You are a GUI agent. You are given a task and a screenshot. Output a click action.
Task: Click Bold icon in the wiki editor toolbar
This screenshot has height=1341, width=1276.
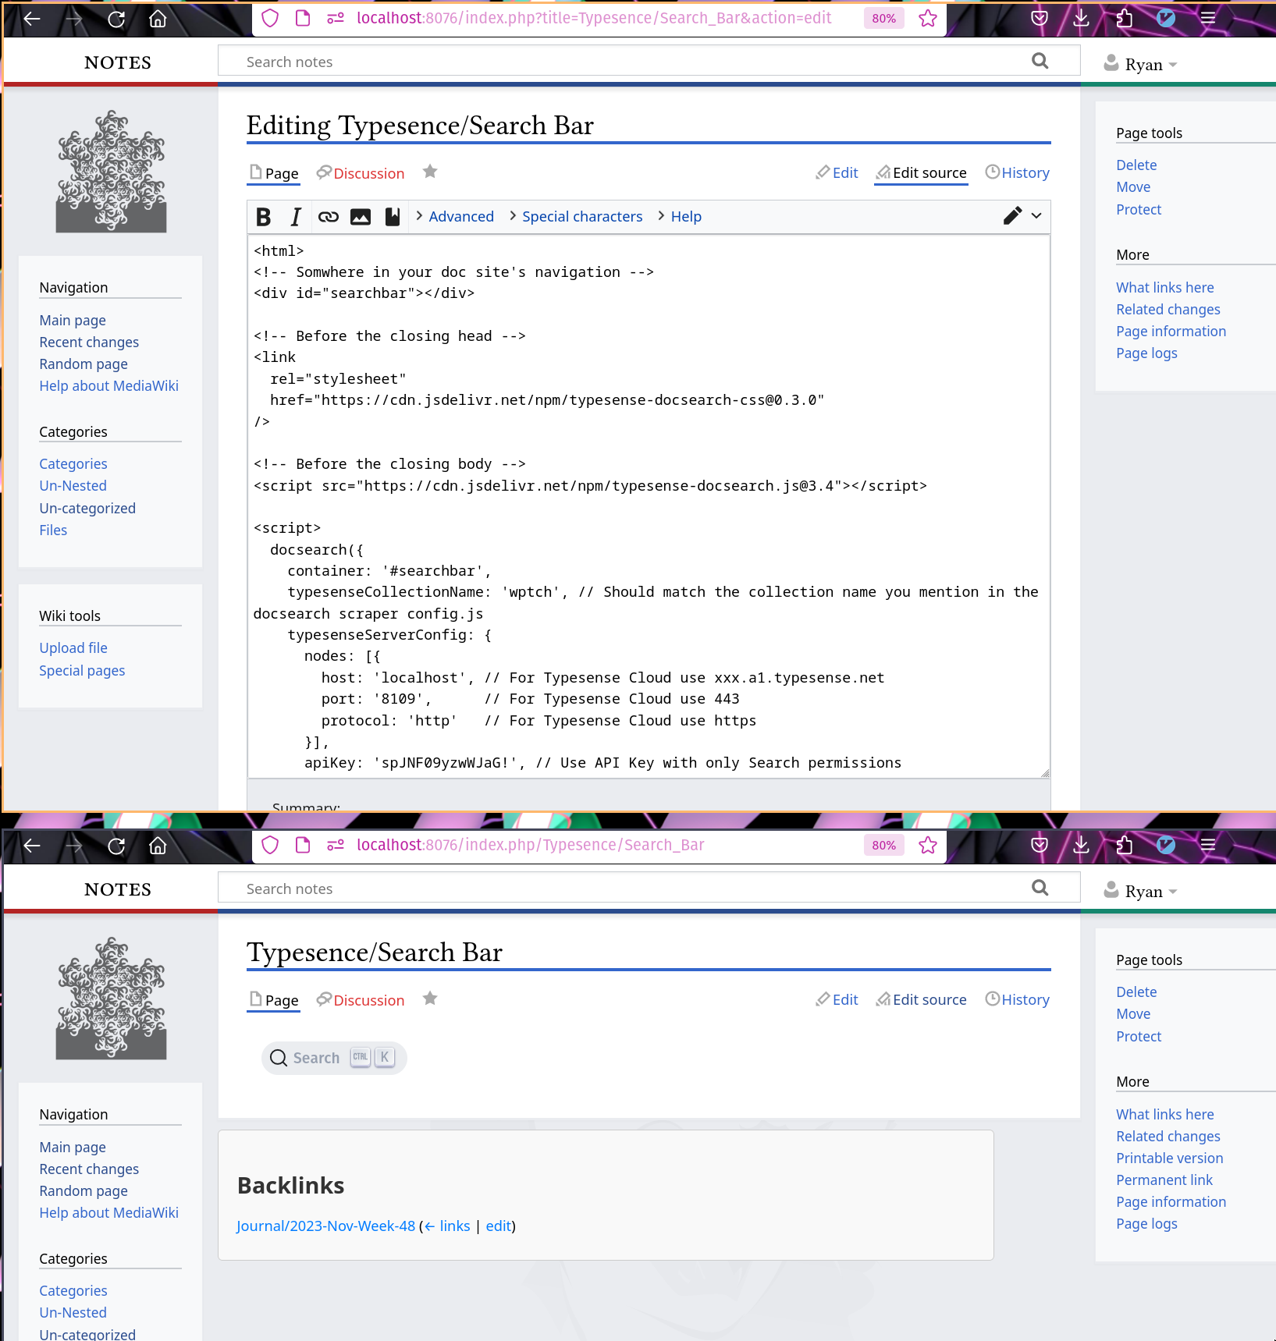pos(264,217)
